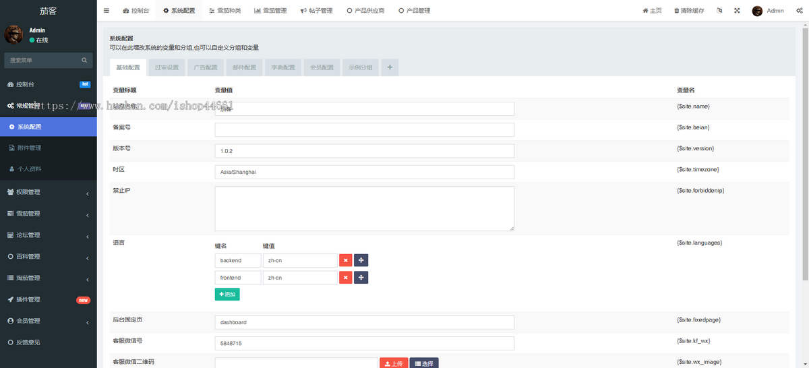The image size is (809, 368).
Task: Click the zh-cn value field in backend row
Action: (x=300, y=260)
